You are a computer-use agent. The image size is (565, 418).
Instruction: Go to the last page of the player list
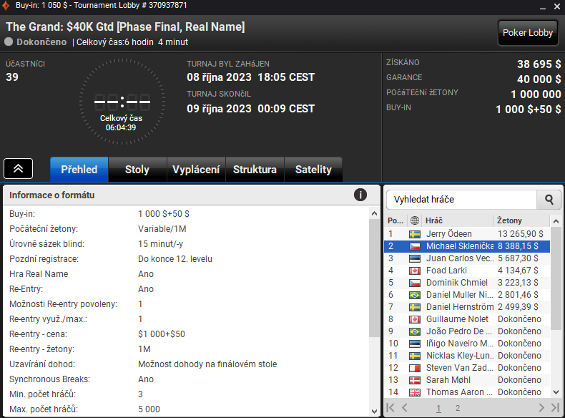click(555, 407)
